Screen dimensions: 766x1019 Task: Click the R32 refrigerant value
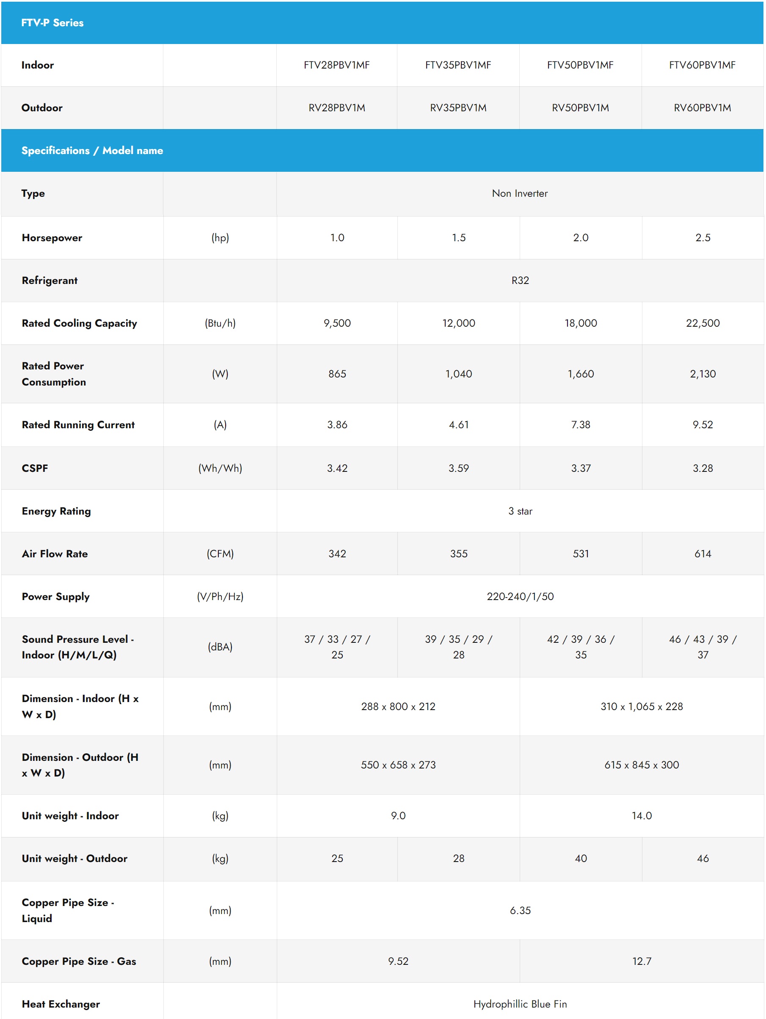(520, 281)
